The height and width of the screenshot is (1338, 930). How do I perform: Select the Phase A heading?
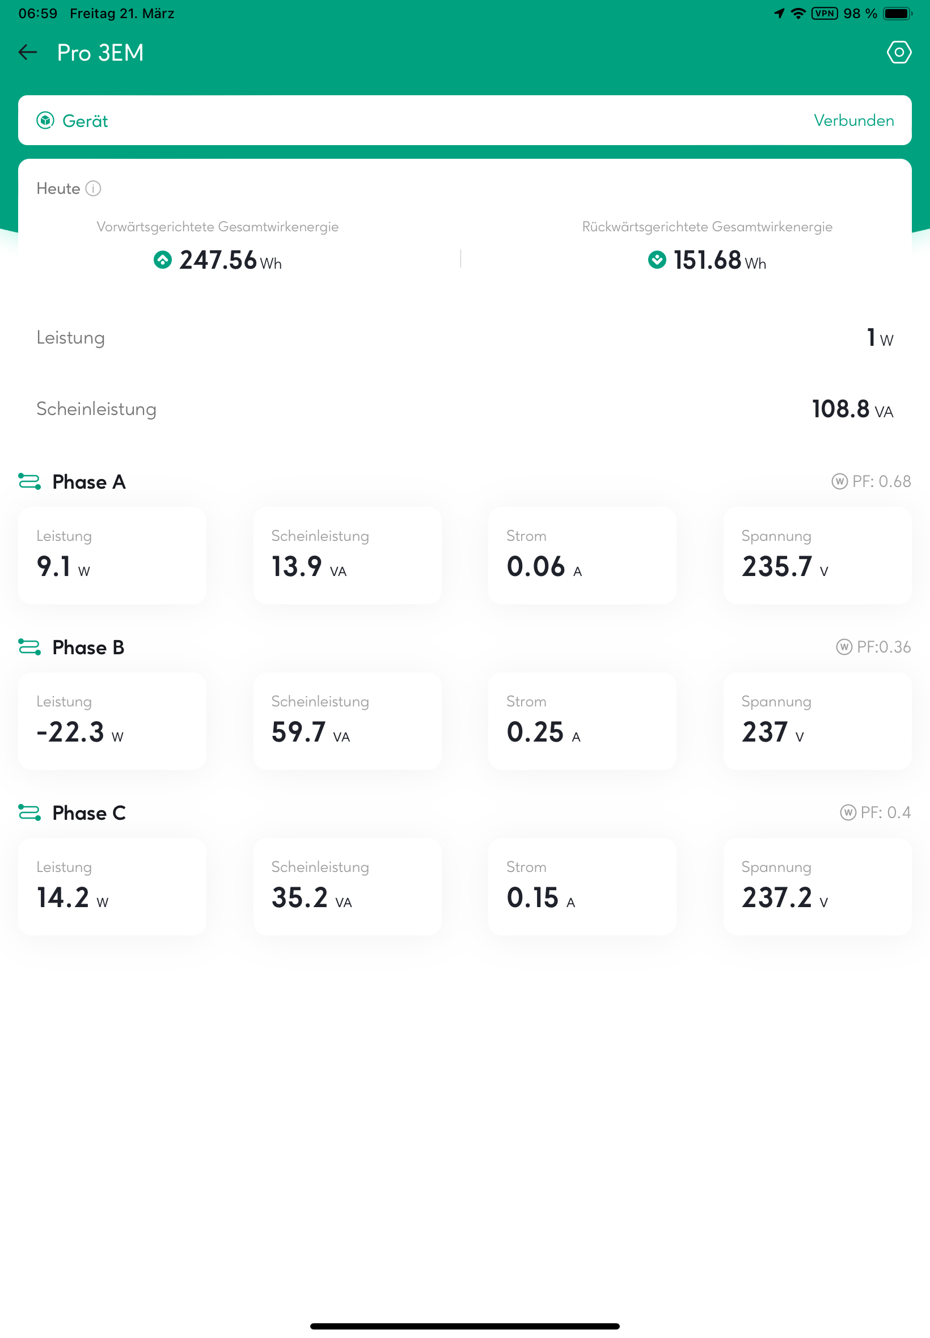coord(88,482)
